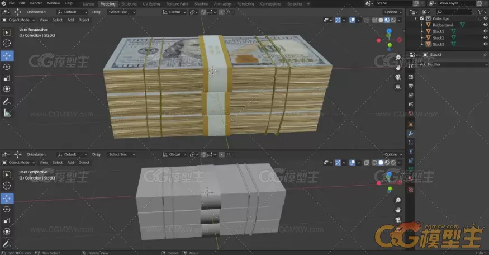The width and height of the screenshot is (489, 255).
Task: Activate the Transform tool in top viewport
Action: tap(7, 89)
